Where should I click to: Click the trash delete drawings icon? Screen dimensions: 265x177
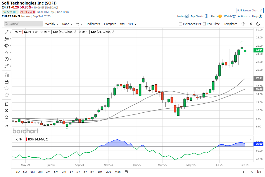tap(6, 104)
